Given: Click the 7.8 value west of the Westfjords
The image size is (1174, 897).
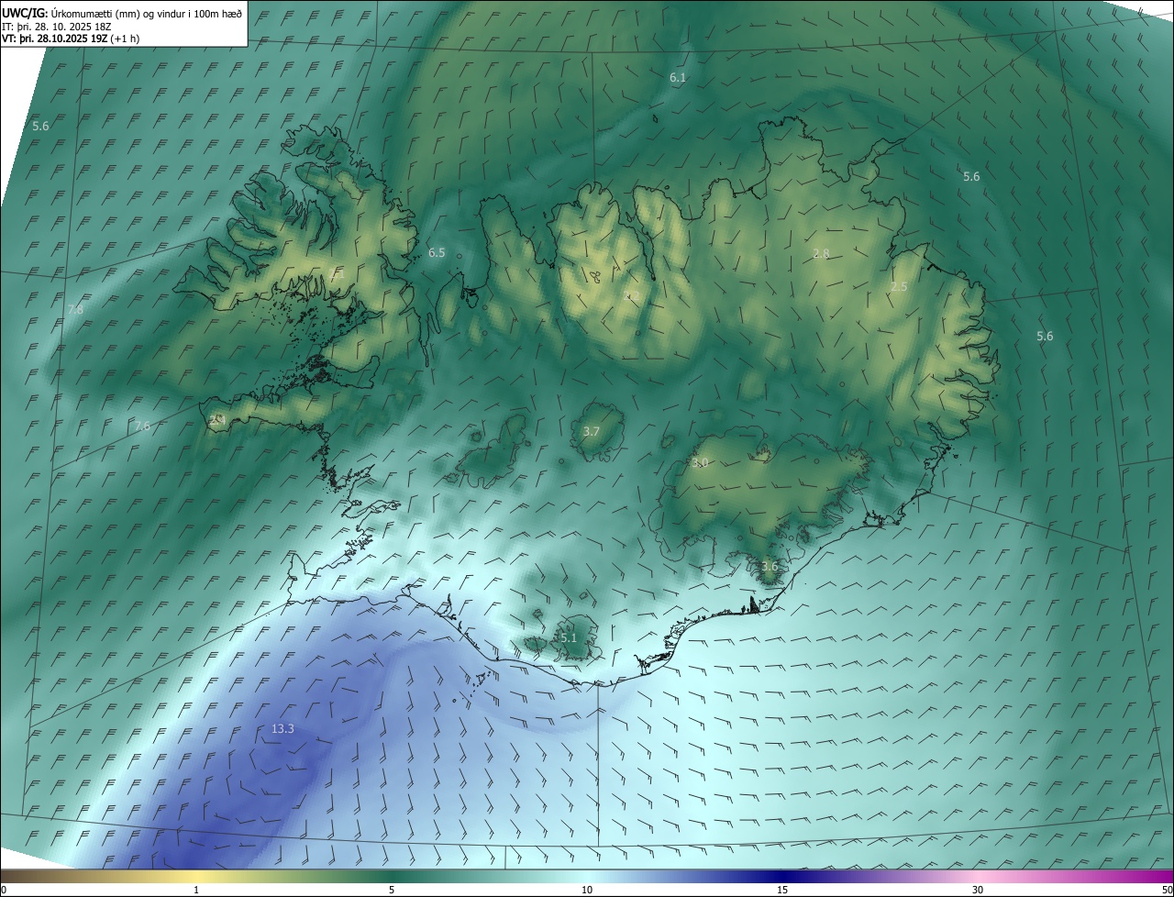Looking at the screenshot, I should coord(75,310).
